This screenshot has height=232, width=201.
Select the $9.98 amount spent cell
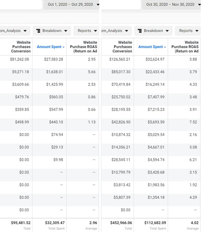[x=58, y=160]
